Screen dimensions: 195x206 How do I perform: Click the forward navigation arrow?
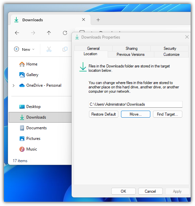tap(33, 33)
